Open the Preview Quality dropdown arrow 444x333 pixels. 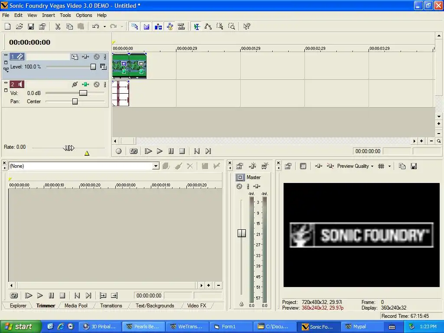[x=372, y=166]
